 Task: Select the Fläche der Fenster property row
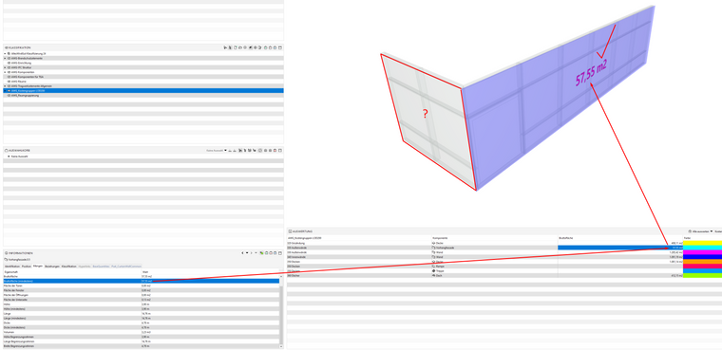[142, 290]
